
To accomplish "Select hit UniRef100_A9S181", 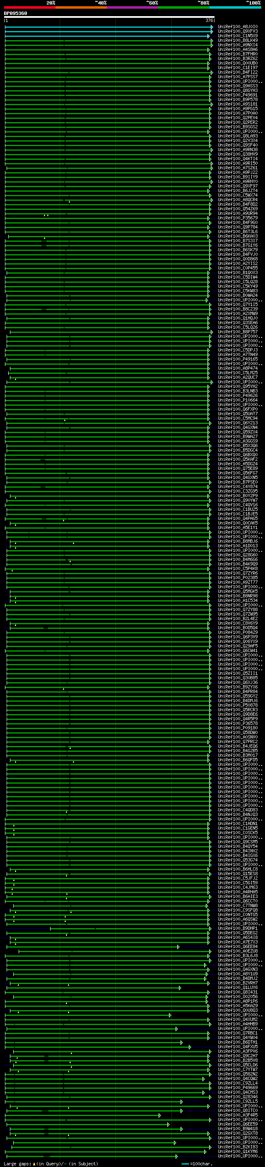I will [x=237, y=104].
